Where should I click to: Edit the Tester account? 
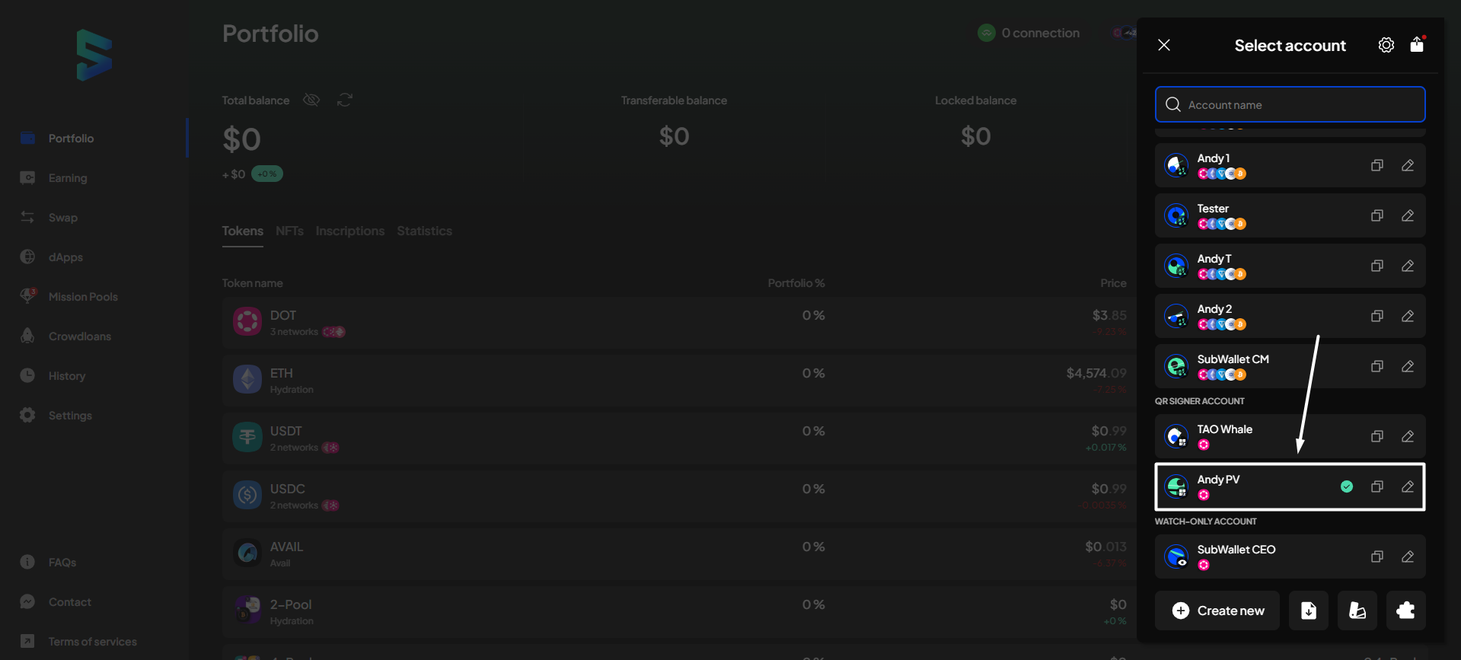point(1408,215)
